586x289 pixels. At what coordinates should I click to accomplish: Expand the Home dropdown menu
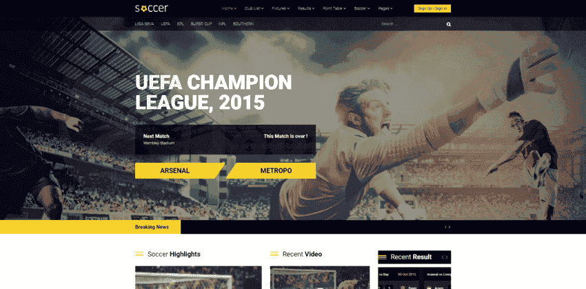tap(229, 8)
